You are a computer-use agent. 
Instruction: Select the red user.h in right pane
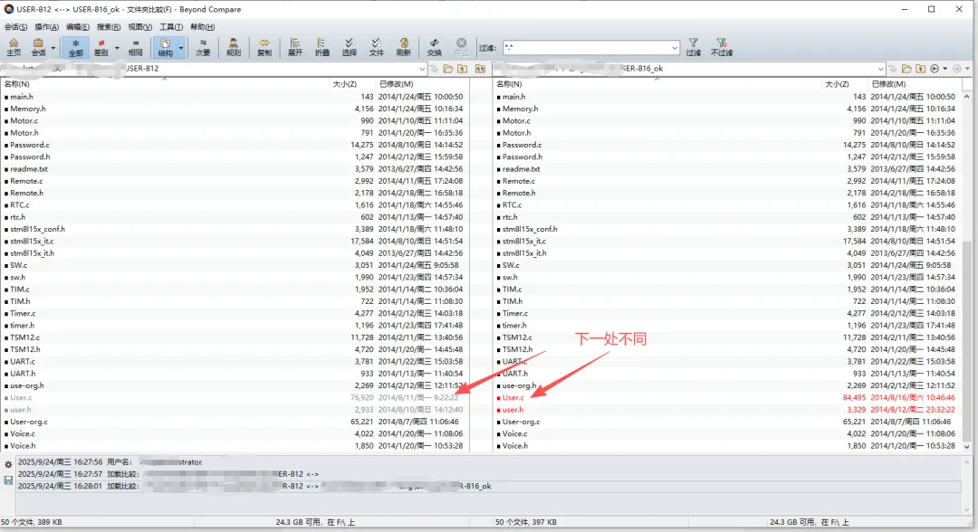pos(513,410)
